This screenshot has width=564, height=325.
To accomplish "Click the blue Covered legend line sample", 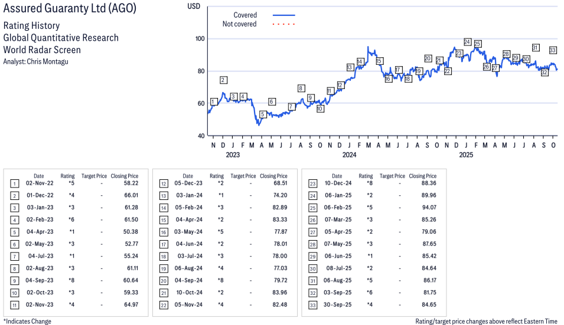I will click(x=284, y=15).
